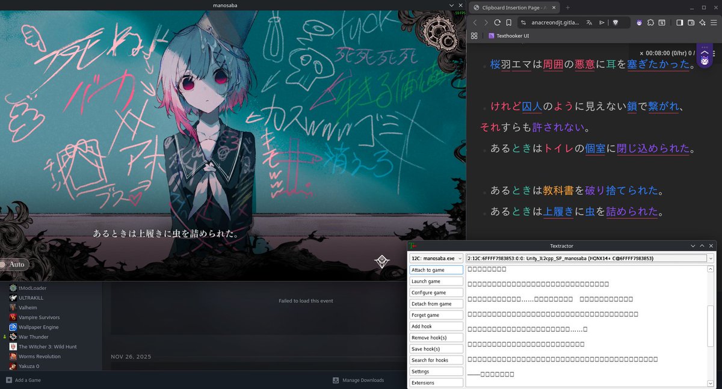
Task: Close the Clipboard Insertion Page tab
Action: [553, 7]
